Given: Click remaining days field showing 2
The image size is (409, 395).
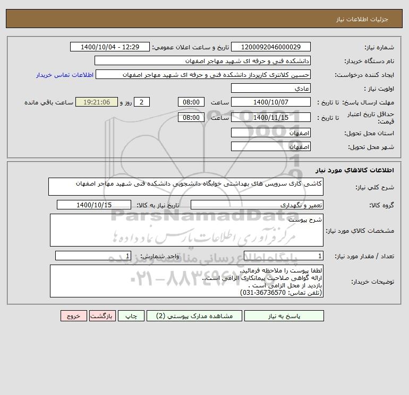Looking at the screenshot, I should pos(142,102).
